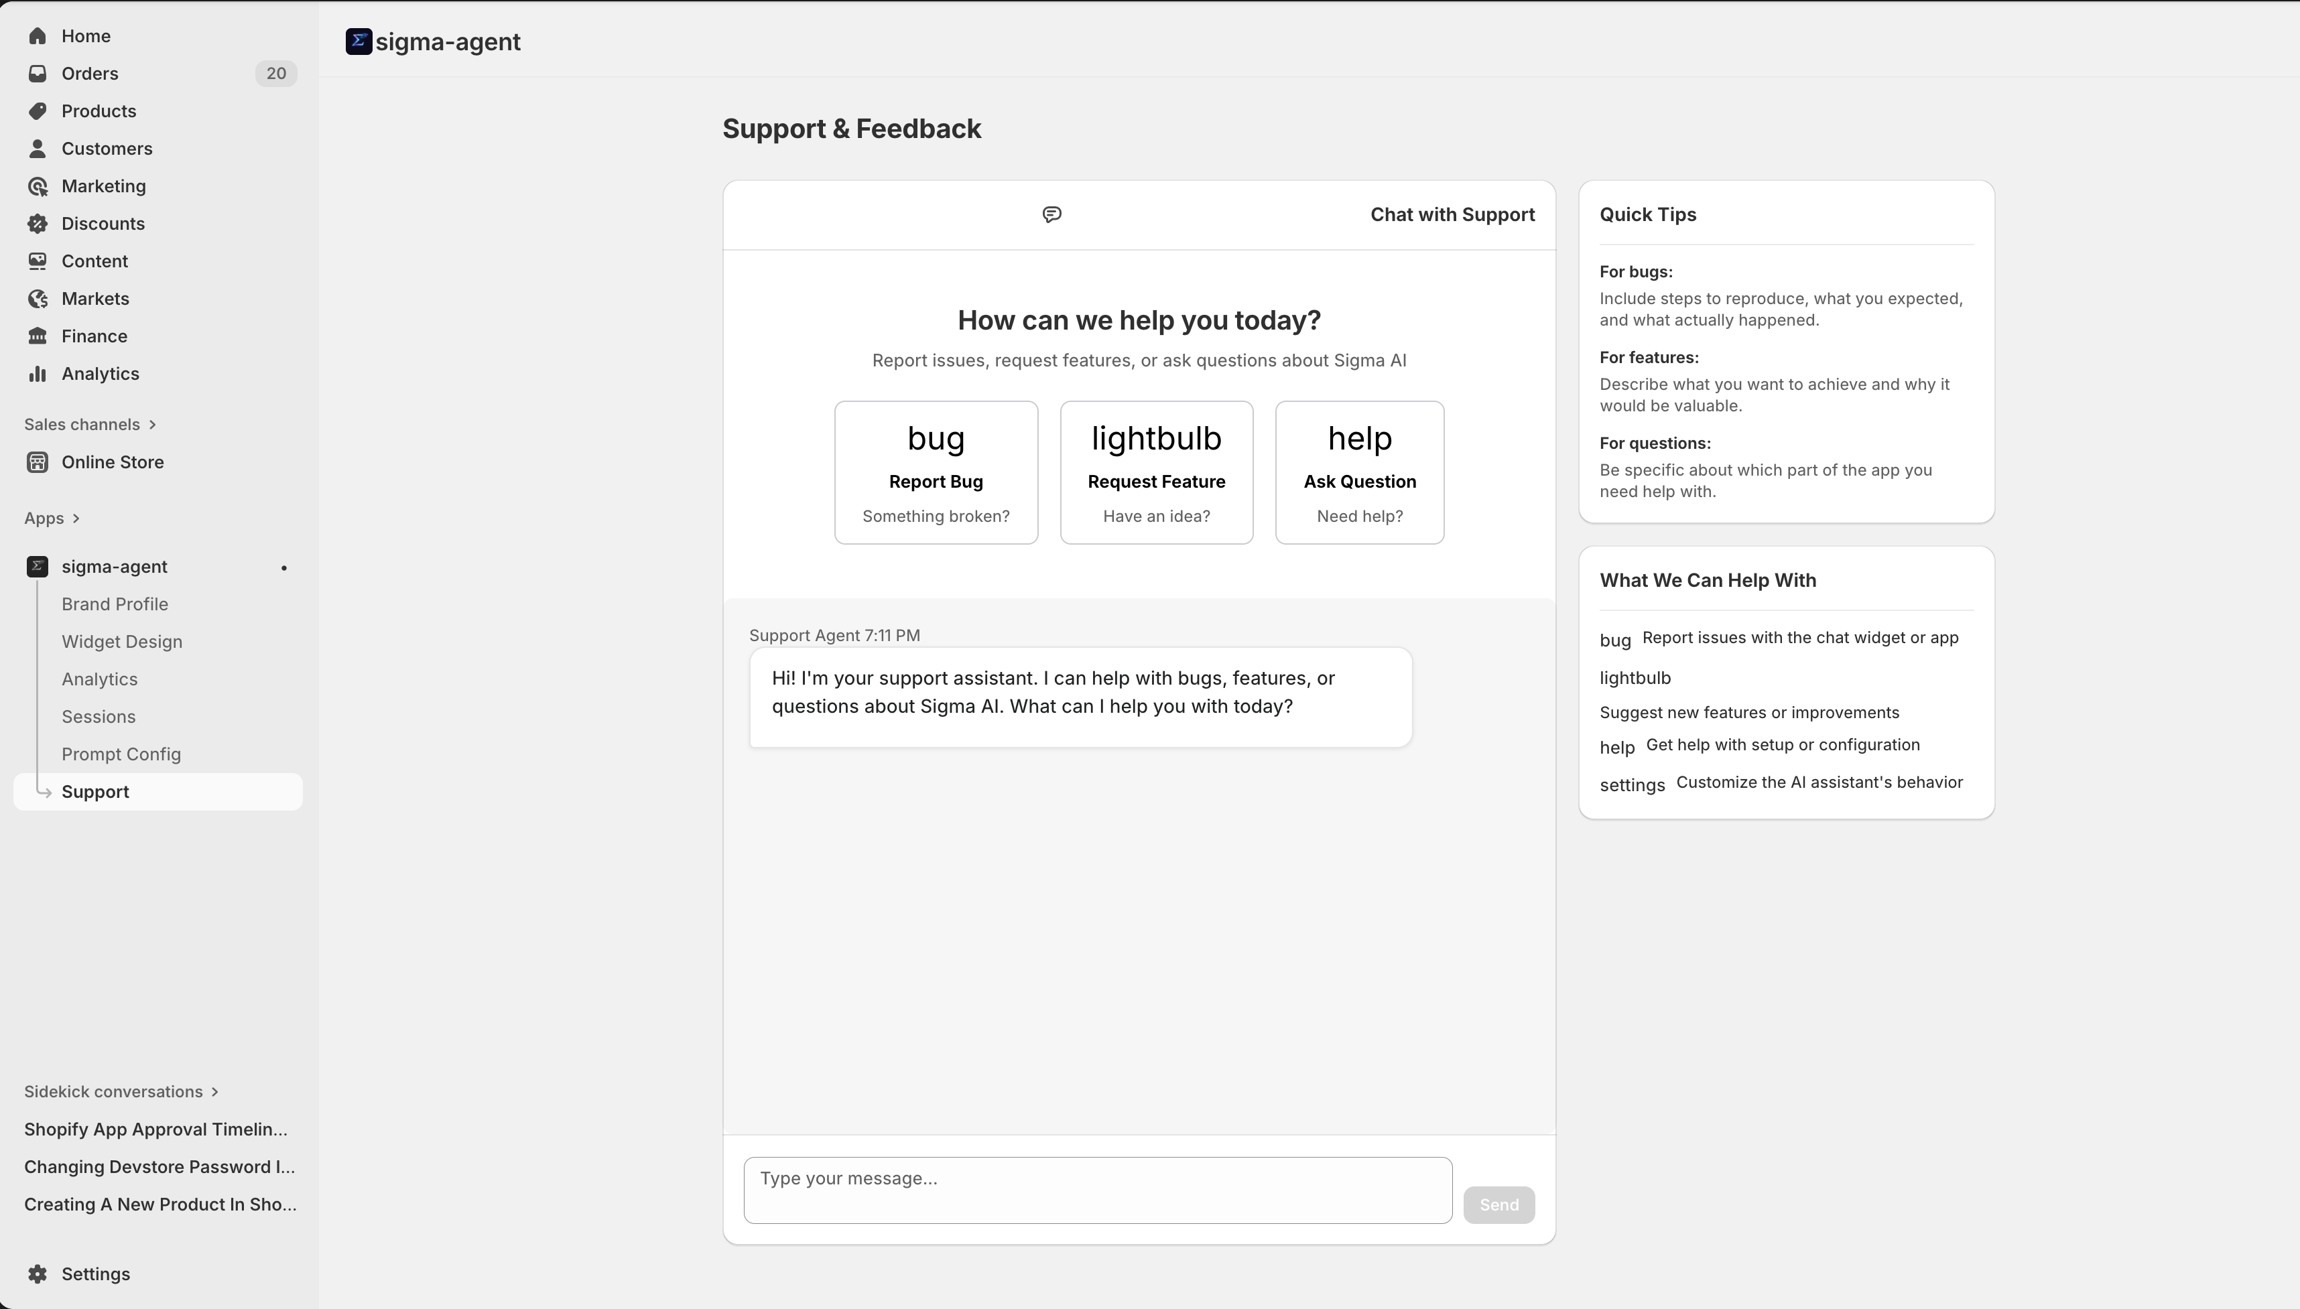Open Analytics from the sidebar
This screenshot has height=1309, width=2300.
click(99, 373)
